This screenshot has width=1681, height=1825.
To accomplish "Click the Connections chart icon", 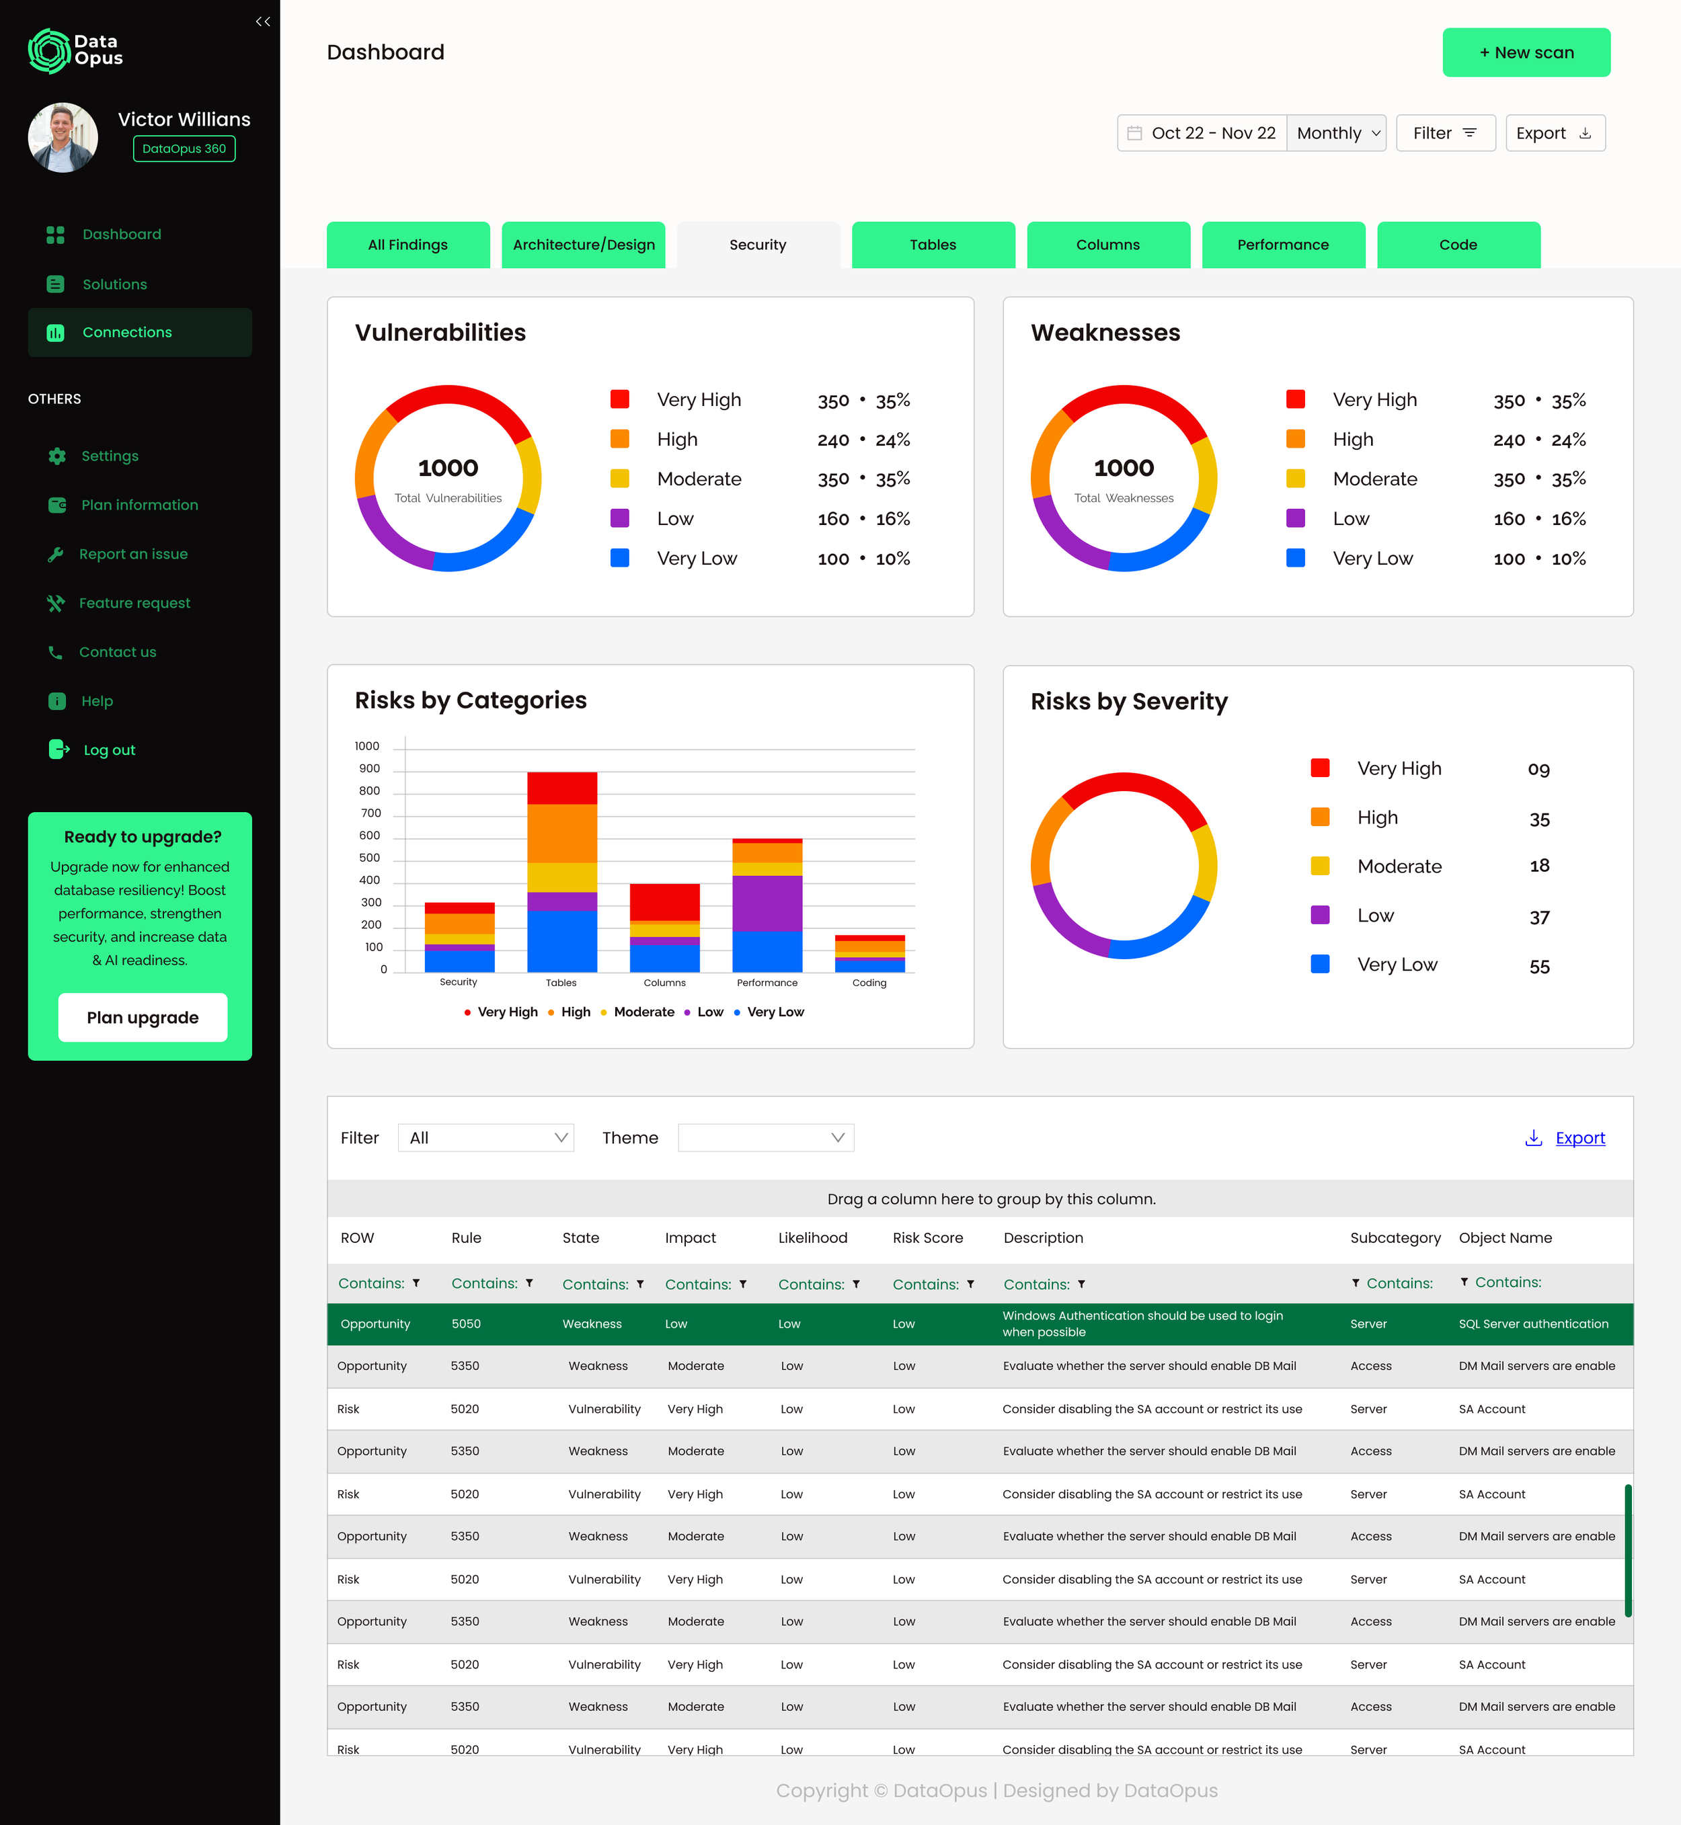I will (x=56, y=333).
